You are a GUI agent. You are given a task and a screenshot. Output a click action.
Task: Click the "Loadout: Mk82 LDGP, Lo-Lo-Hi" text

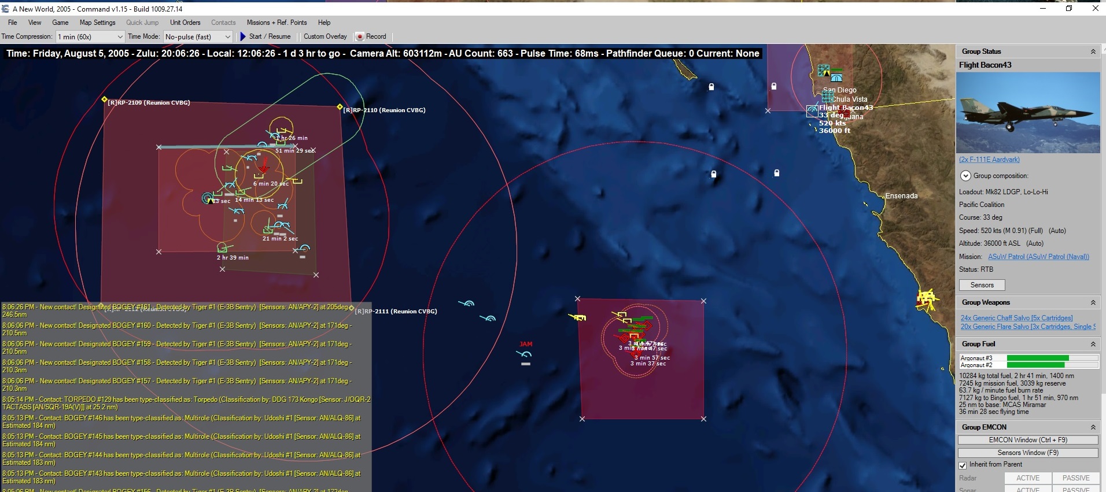1003,192
